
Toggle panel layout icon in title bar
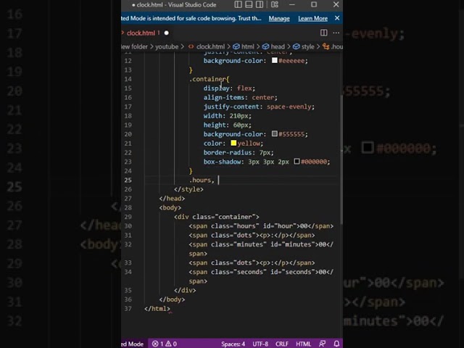tap(249, 4)
